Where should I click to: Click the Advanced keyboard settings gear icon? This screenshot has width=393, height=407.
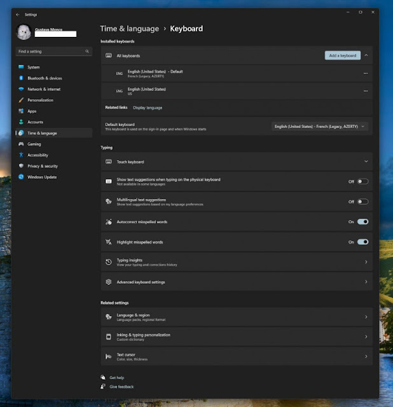(109, 282)
